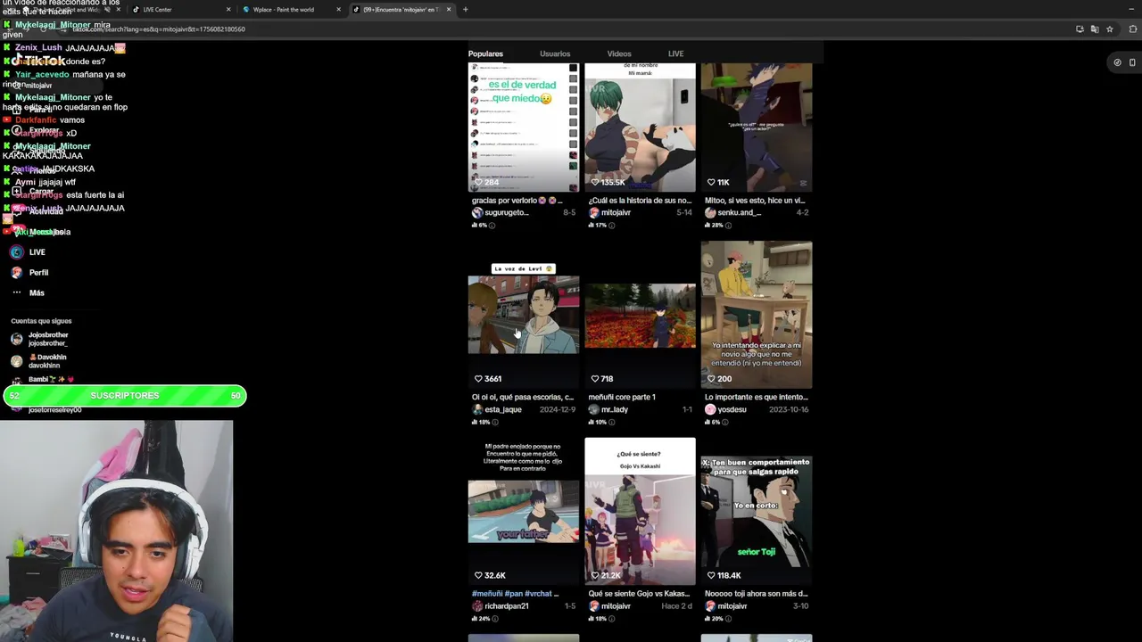This screenshot has width=1142, height=642.
Task: Open mitojaivr link under 'Nooooo toji' video
Action: (732, 606)
